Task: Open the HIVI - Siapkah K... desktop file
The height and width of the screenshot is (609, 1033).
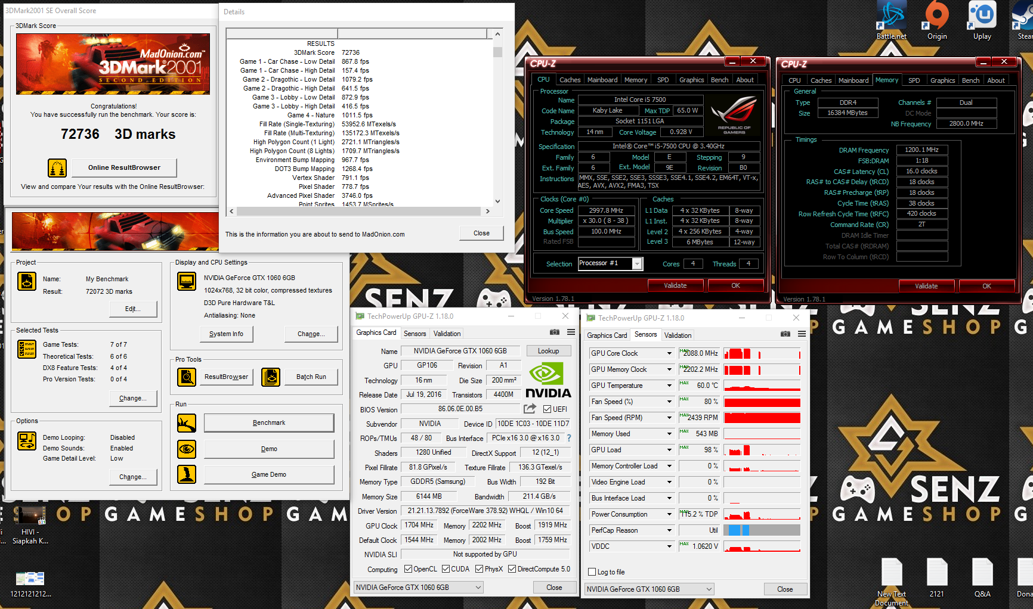Action: pyautogui.click(x=30, y=526)
